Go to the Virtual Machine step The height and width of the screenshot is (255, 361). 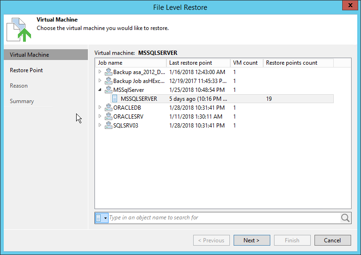coord(46,55)
